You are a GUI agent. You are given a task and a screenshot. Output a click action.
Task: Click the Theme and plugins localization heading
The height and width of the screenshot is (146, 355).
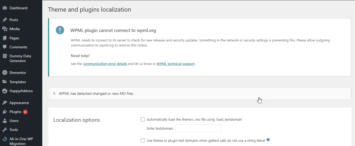(x=90, y=10)
